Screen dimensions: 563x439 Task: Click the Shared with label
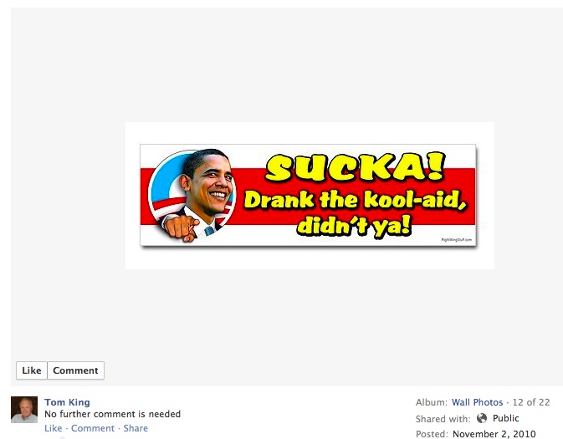443,419
